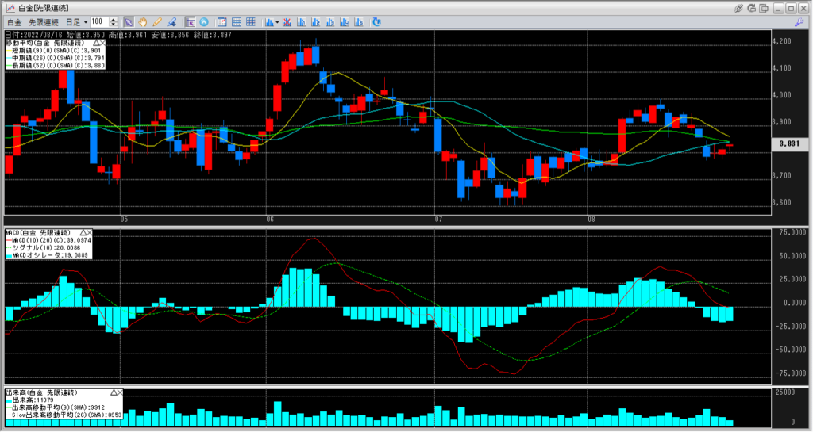Click the date and OHLC info line
The height and width of the screenshot is (432, 813).
coord(118,35)
